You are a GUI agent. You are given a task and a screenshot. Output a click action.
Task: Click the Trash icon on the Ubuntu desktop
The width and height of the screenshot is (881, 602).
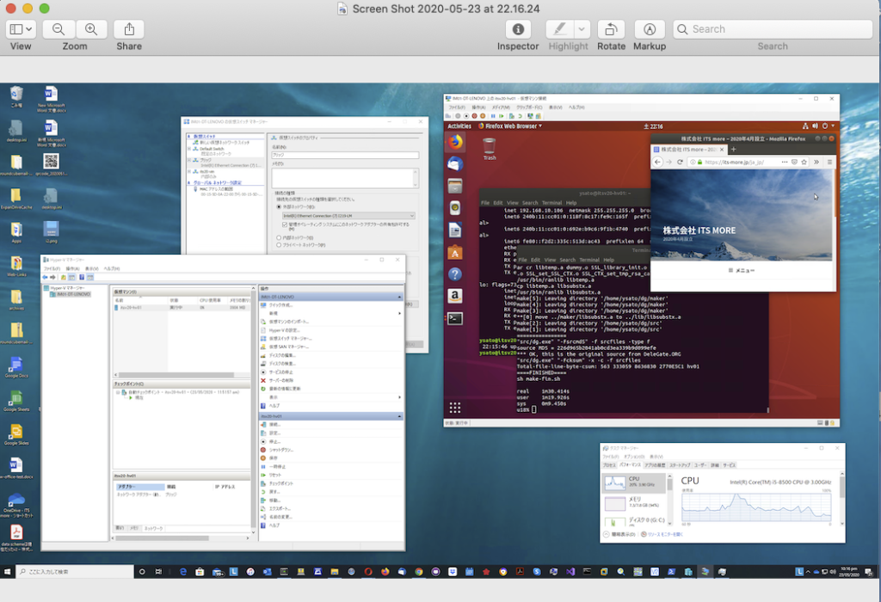click(489, 146)
